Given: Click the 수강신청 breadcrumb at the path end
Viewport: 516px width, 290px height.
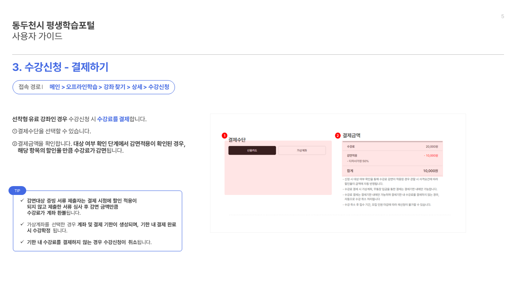Looking at the screenshot, I should 159,87.
